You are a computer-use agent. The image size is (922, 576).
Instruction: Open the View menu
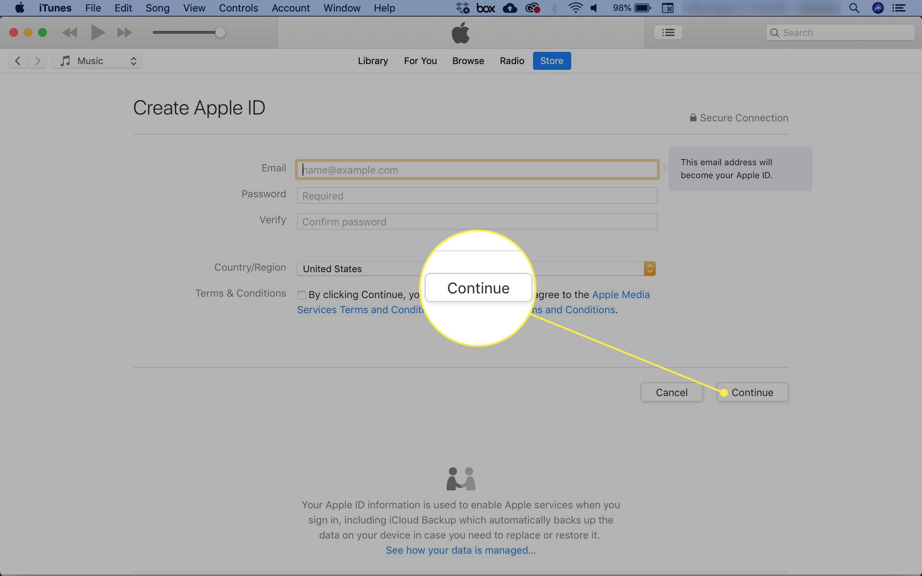[194, 8]
